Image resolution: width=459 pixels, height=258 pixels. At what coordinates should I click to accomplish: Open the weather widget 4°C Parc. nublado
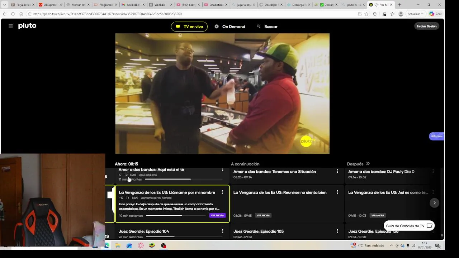pos(368,245)
